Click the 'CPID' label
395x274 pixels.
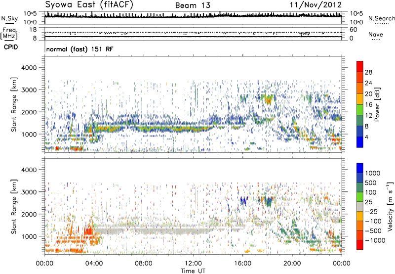click(x=11, y=47)
